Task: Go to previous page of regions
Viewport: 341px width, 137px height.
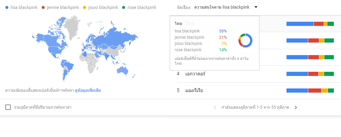Action: (x=215, y=108)
